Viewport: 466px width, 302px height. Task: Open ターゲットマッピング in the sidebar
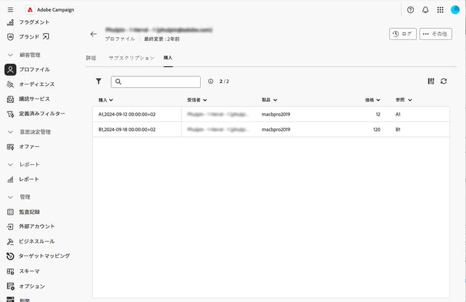coord(44,255)
